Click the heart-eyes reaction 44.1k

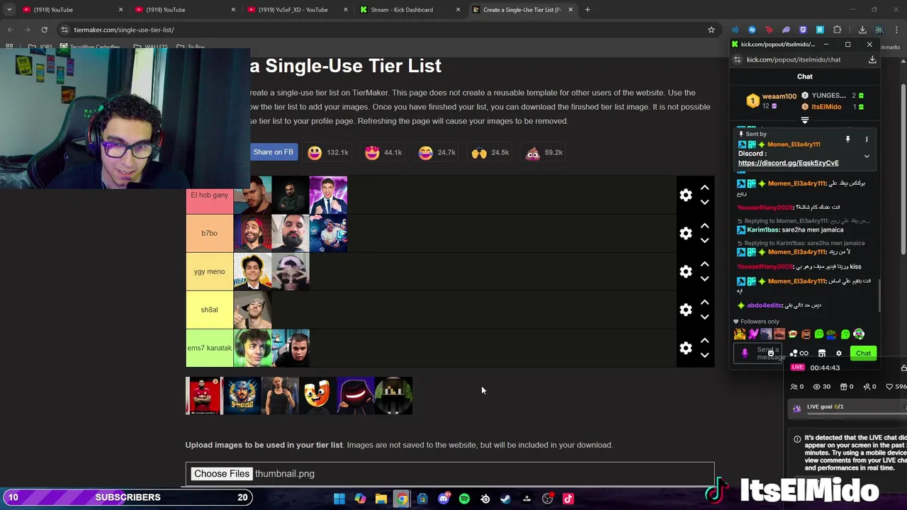pyautogui.click(x=383, y=152)
